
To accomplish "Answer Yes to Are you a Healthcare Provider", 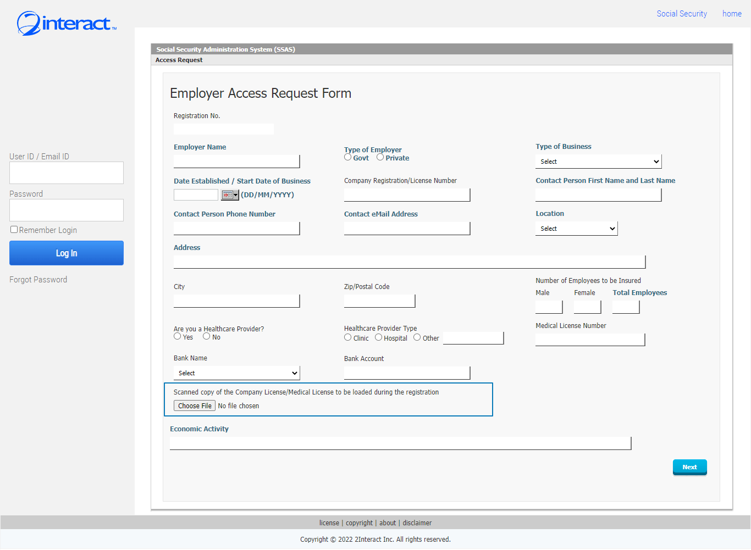I will (177, 336).
